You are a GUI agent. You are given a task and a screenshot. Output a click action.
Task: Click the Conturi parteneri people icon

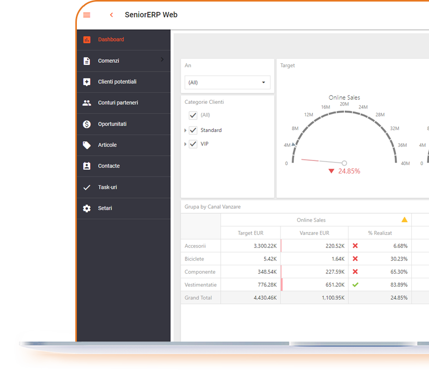(x=87, y=103)
